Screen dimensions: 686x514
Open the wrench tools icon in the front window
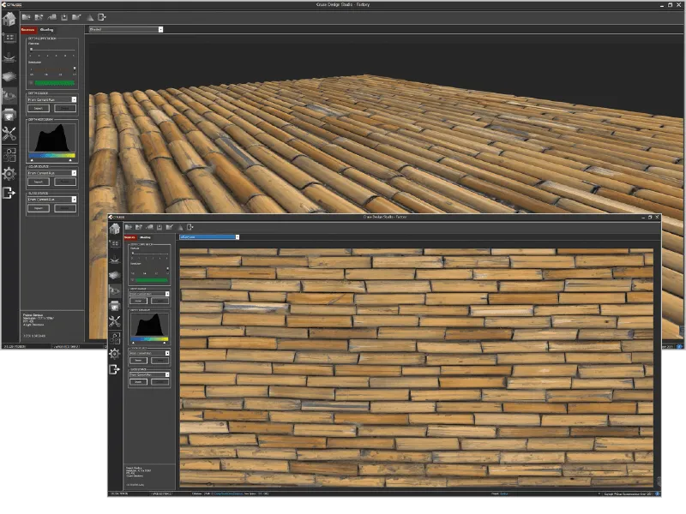114,321
